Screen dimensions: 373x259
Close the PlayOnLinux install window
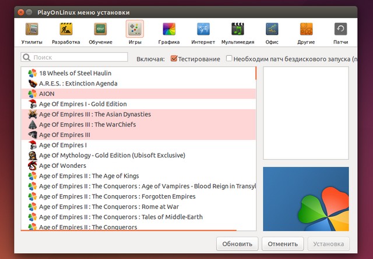coord(21,12)
